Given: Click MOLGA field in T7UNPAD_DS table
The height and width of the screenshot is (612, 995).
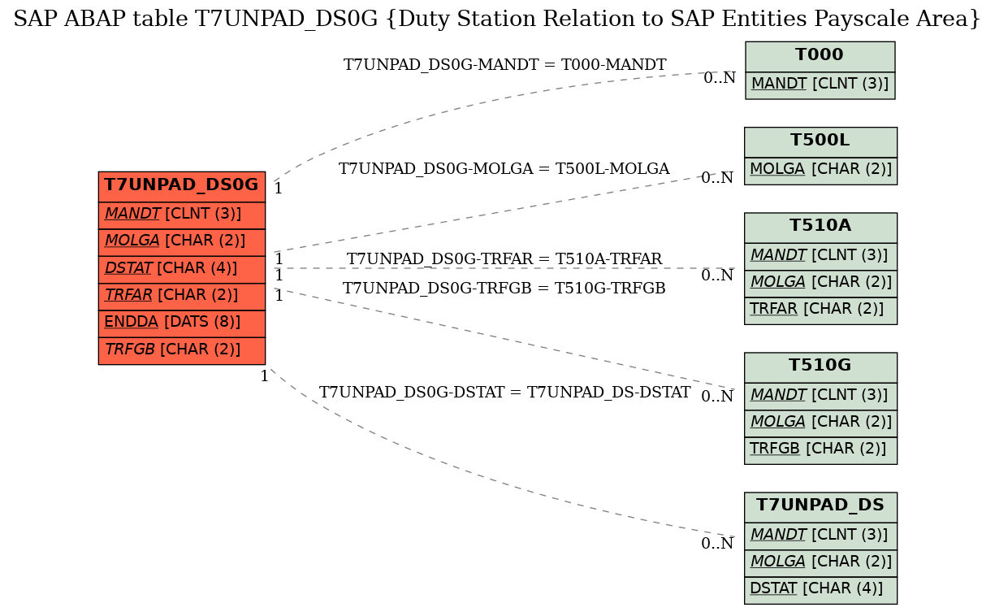Looking at the screenshot, I should pyautogui.click(x=820, y=562).
